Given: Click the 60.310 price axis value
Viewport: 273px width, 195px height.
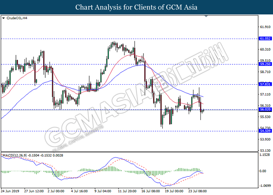Looking at the screenshot, I should click(x=265, y=50).
